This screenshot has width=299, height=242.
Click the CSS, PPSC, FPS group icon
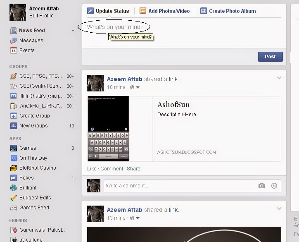(x=14, y=76)
